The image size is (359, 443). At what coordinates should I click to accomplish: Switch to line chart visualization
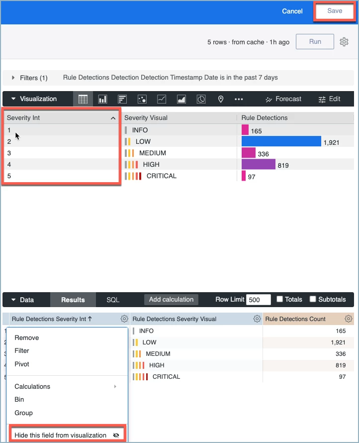[162, 99]
